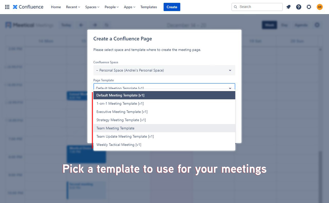Expand the Spaces menu
This screenshot has width=329, height=203.
(x=92, y=7)
